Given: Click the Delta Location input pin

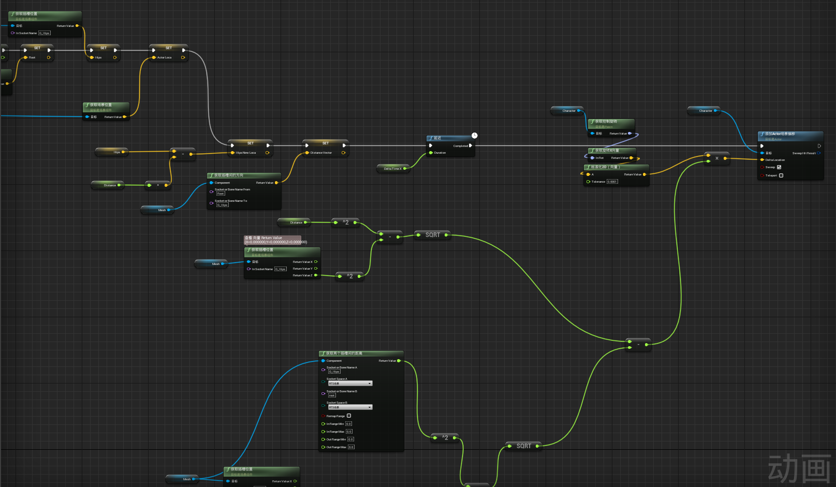Looking at the screenshot, I should (762, 160).
